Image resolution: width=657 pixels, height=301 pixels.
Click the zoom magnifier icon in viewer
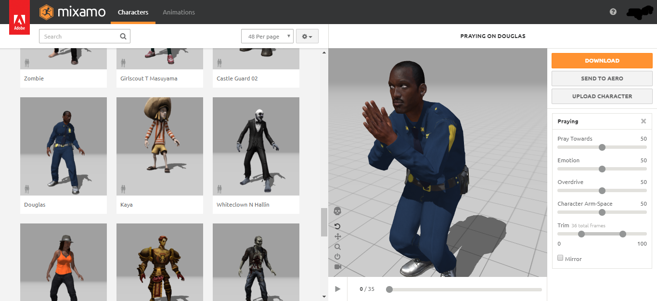pos(337,247)
